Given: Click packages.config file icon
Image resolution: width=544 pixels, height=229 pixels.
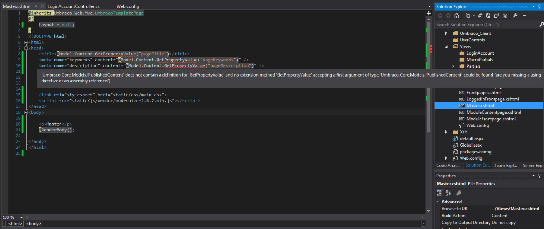Looking at the screenshot, I should tap(455, 152).
